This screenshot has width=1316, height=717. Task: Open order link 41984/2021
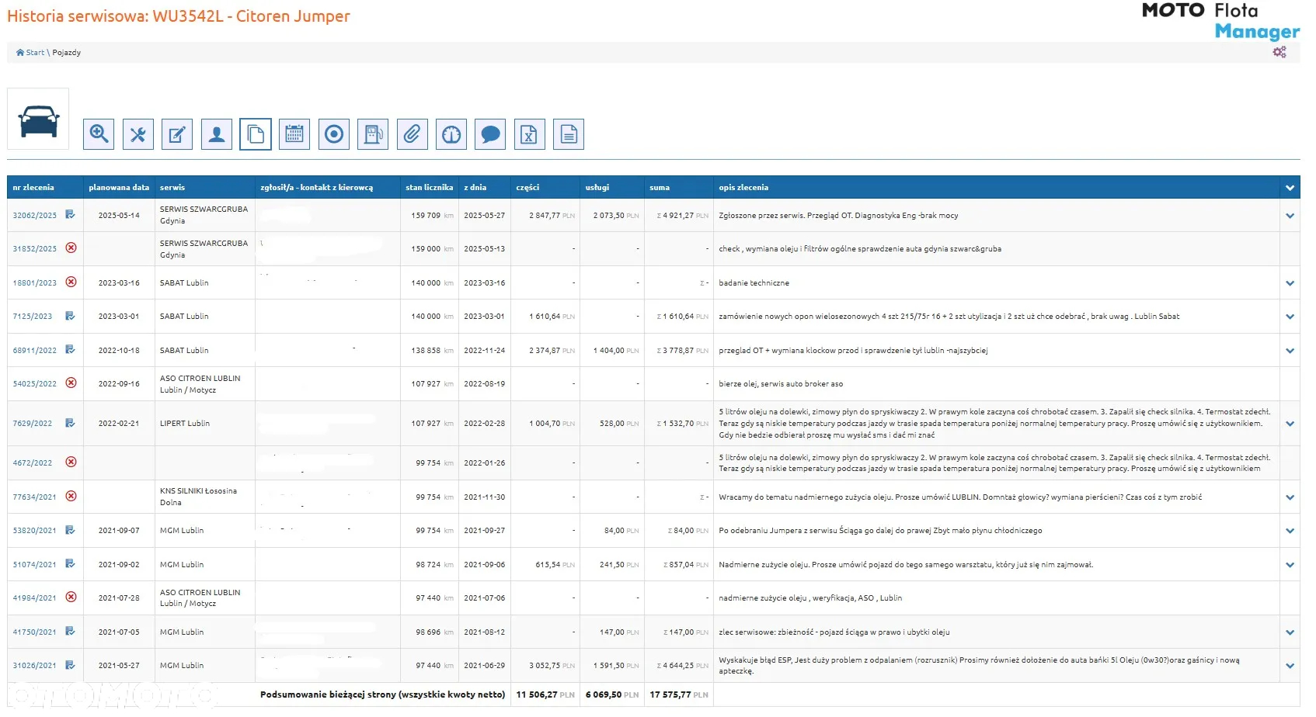(35, 598)
